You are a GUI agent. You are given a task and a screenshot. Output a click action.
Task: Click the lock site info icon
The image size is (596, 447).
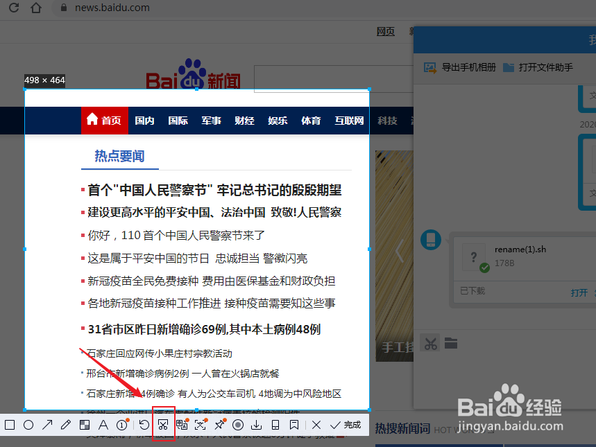click(64, 7)
